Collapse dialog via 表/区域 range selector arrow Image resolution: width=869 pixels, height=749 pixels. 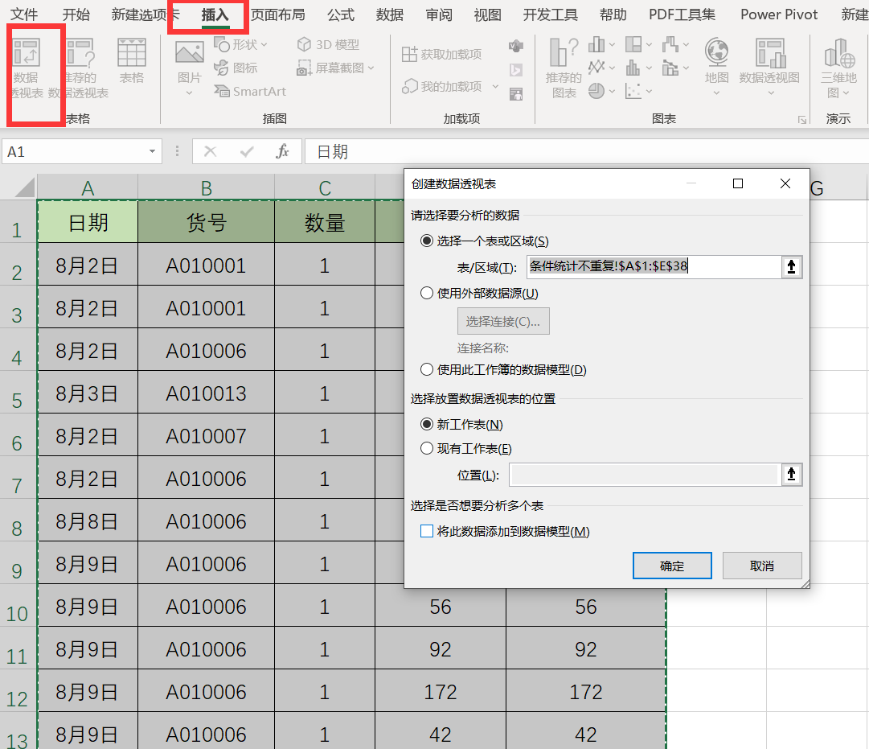tap(791, 267)
